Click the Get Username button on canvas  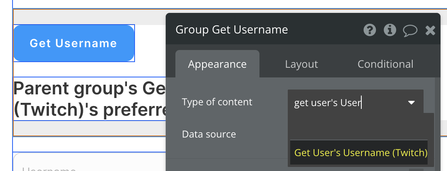click(x=74, y=43)
